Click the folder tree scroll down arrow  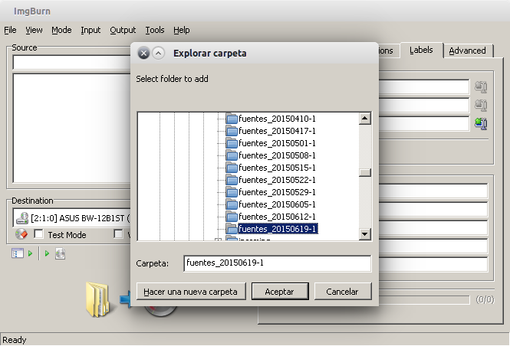[365, 233]
